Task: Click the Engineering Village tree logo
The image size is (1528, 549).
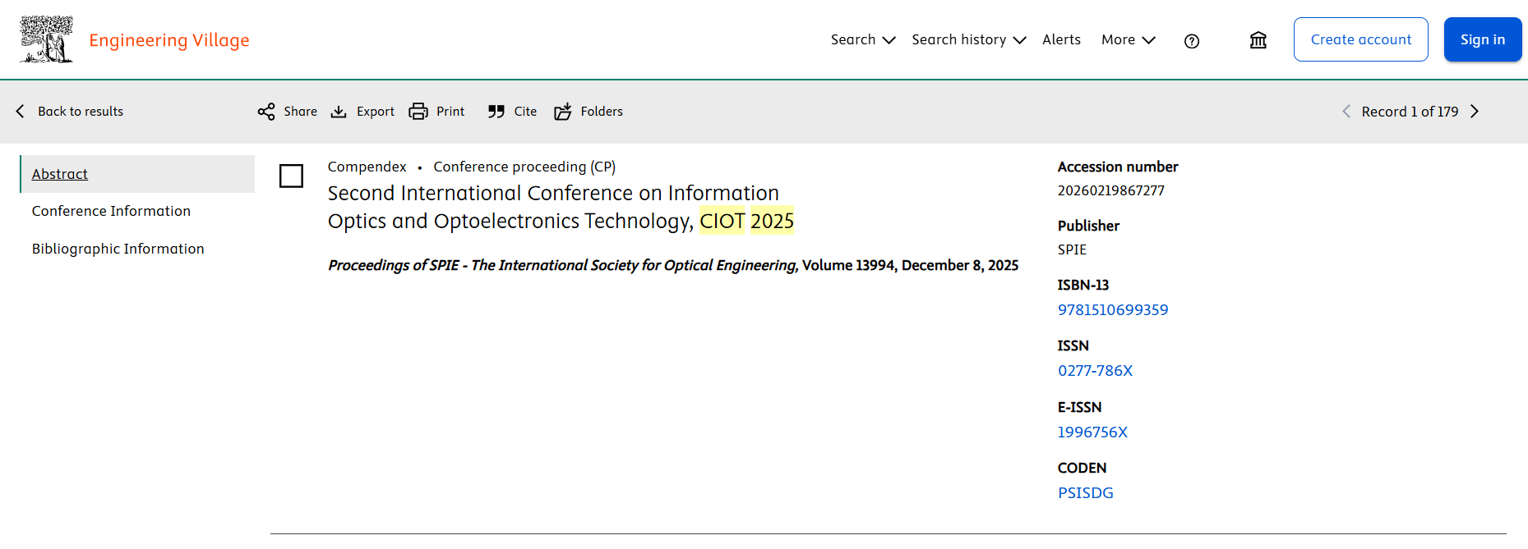Action: click(46, 39)
